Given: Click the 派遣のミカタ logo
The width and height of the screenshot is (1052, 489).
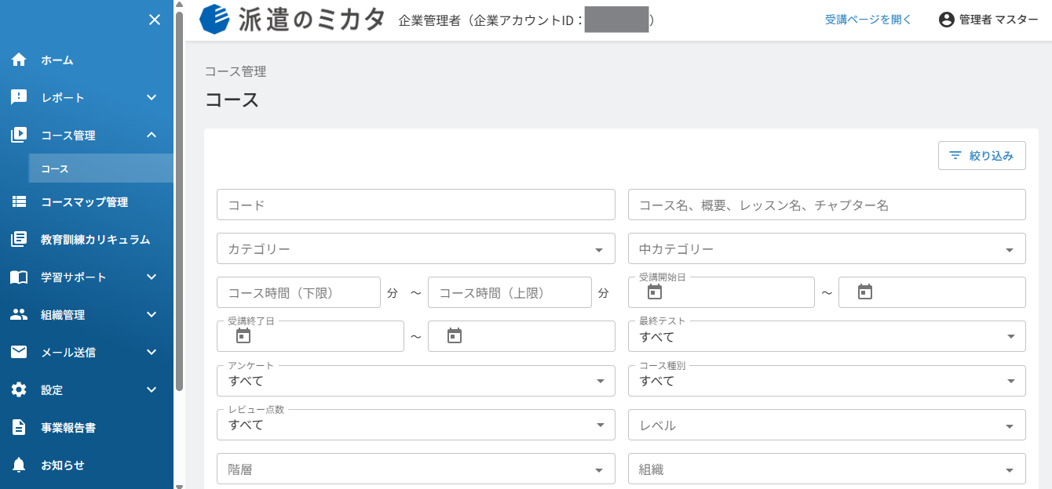Looking at the screenshot, I should [294, 20].
